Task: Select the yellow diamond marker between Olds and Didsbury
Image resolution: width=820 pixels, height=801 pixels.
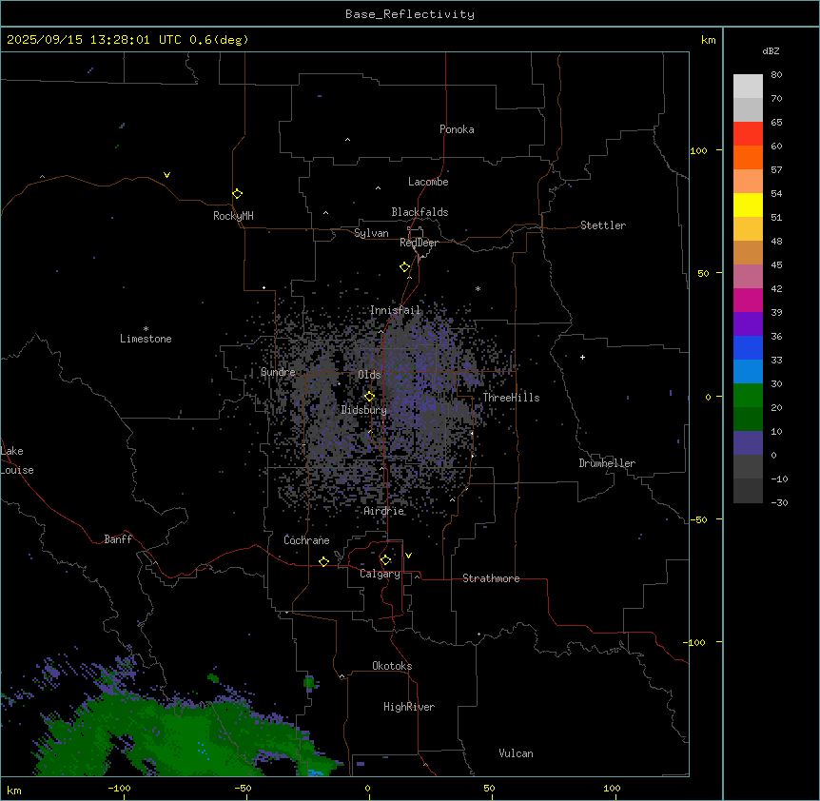Action: pyautogui.click(x=369, y=397)
